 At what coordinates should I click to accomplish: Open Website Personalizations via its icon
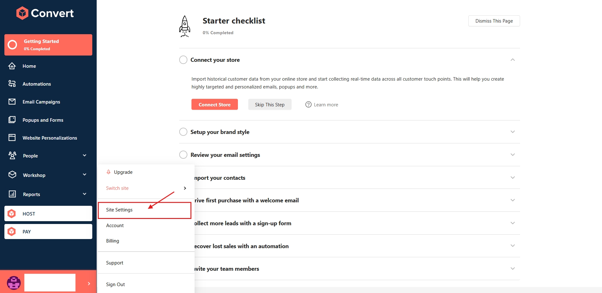pos(12,138)
